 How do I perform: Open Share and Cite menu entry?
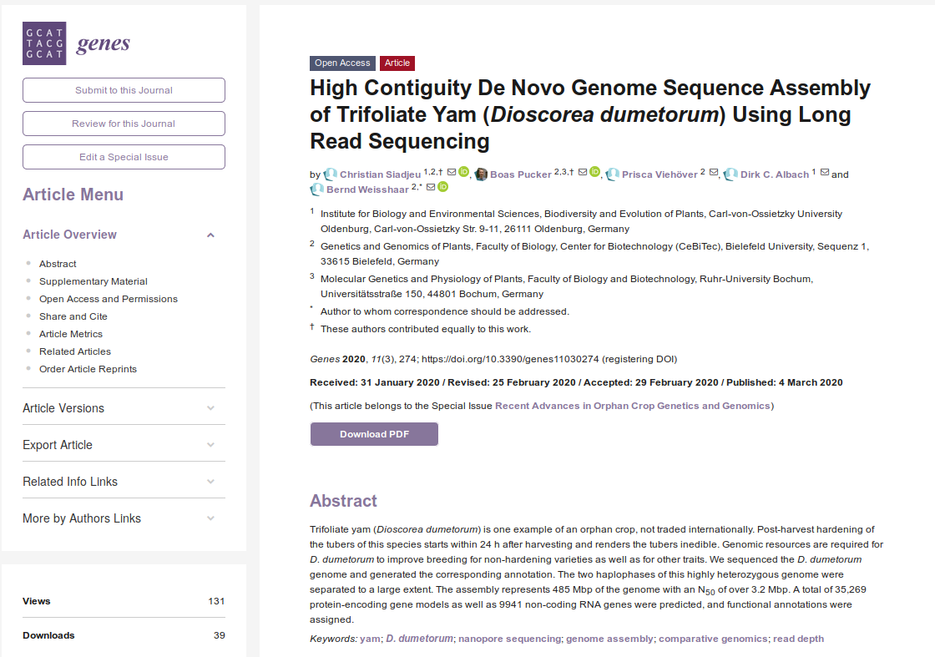pos(73,316)
